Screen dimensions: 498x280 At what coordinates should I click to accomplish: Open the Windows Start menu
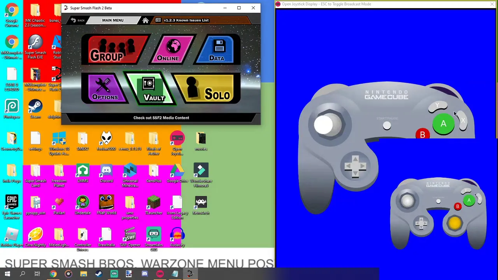click(x=7, y=274)
